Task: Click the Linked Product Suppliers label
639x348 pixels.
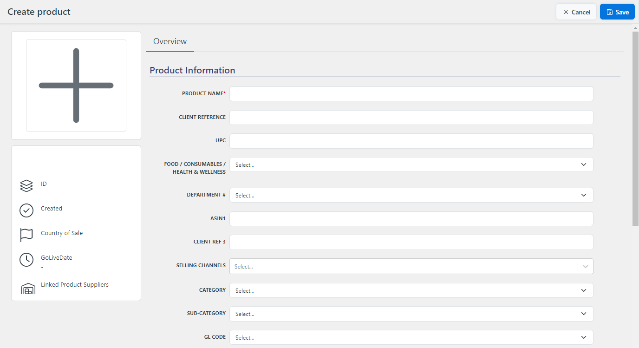Action: coord(75,284)
